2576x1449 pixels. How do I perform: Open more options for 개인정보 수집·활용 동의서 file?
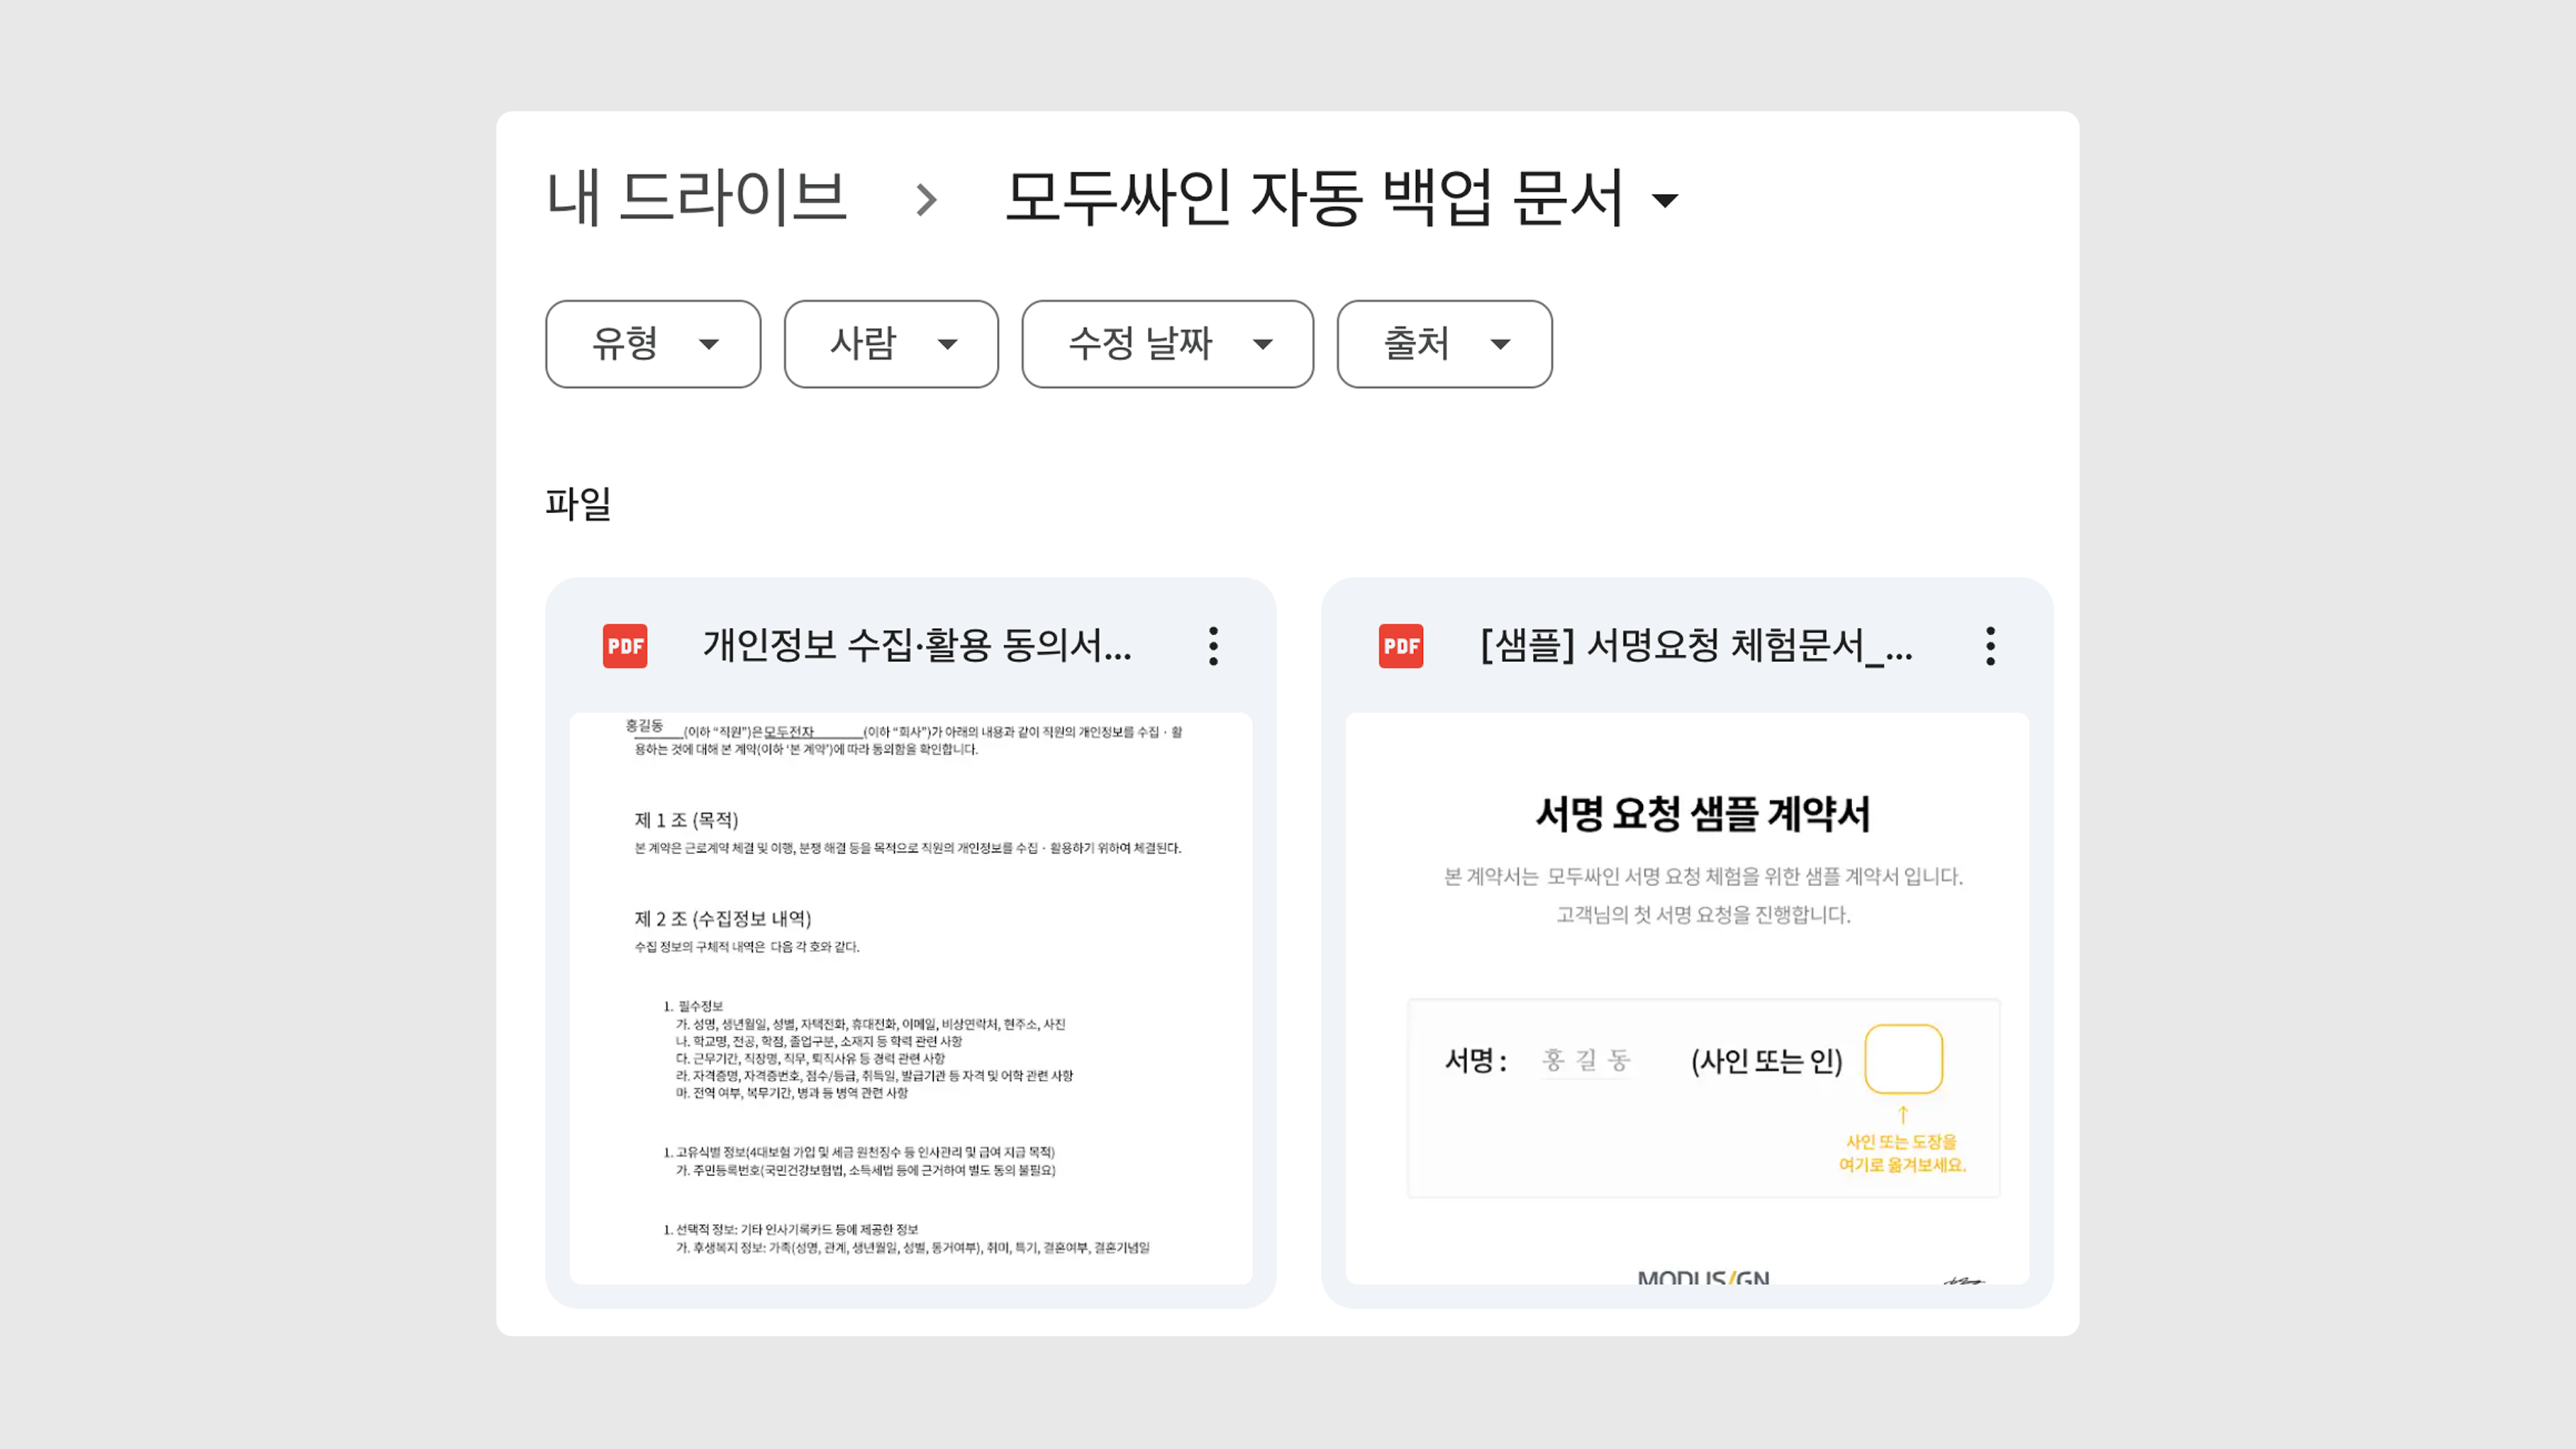[1213, 646]
